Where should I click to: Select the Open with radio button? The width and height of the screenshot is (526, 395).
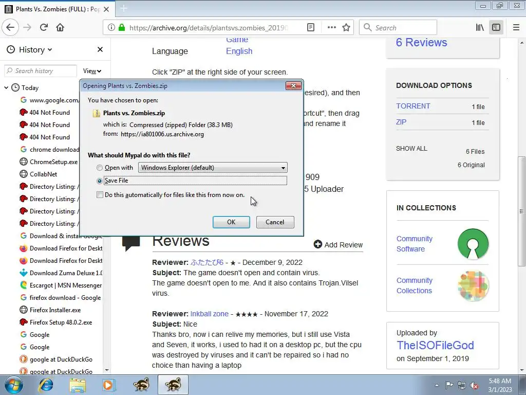tap(99, 168)
